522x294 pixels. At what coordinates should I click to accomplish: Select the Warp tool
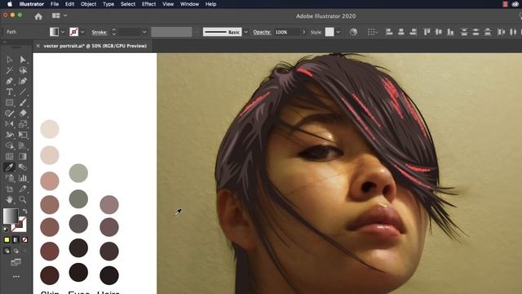(9, 135)
